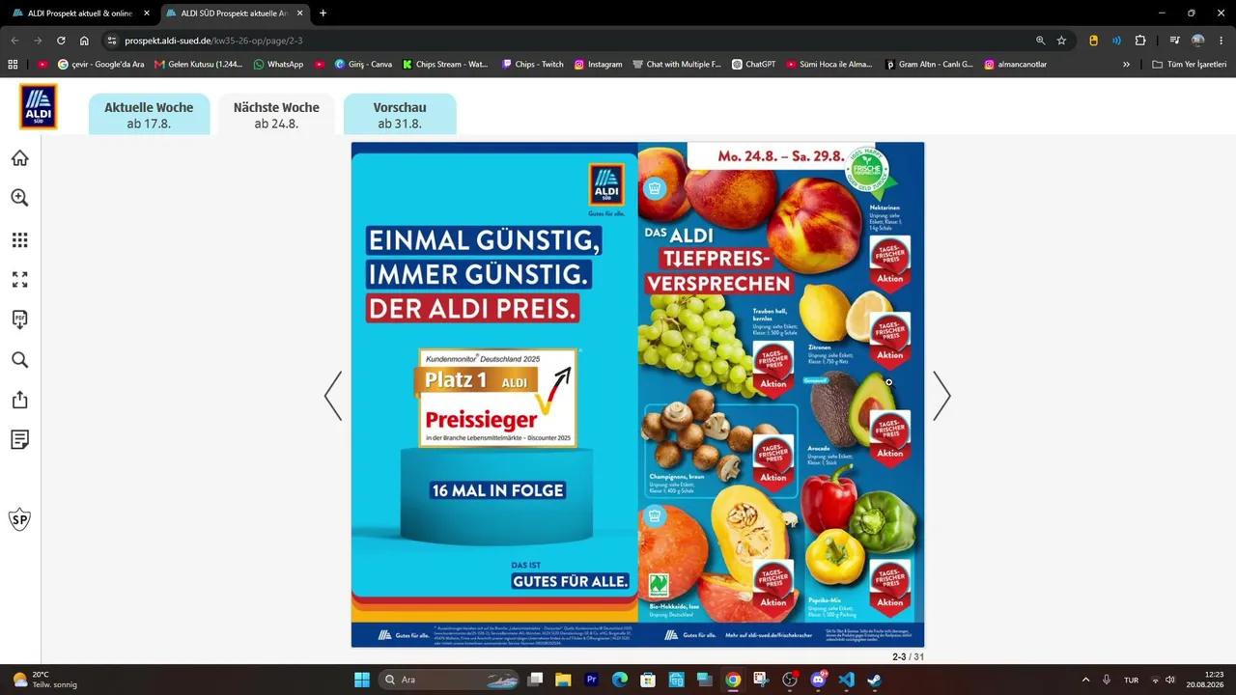1236x695 pixels.
Task: Expand the hidden bookmarks overflow chevron
Action: click(x=1126, y=65)
